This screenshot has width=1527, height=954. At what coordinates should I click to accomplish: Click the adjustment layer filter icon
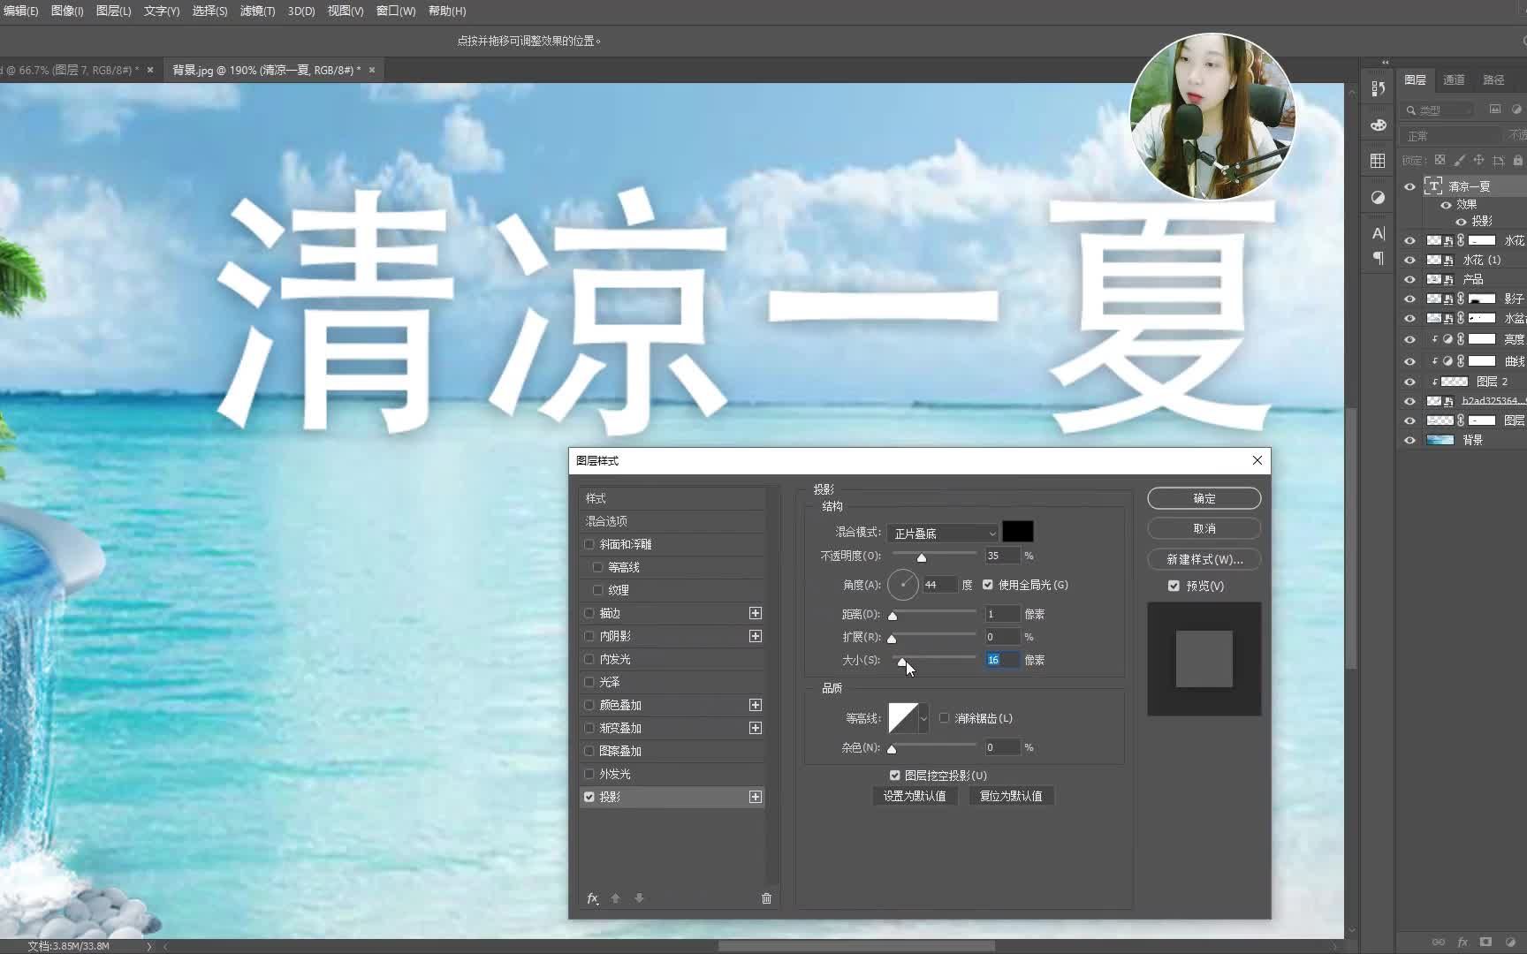1516,110
